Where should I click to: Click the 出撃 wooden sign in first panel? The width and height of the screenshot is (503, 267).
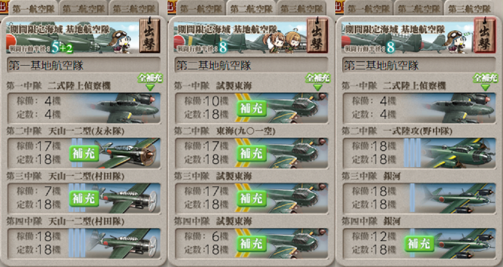point(150,36)
